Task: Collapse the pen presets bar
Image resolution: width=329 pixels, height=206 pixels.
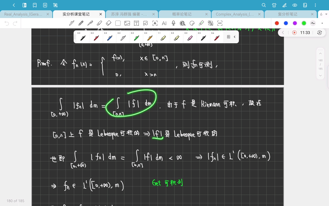Action: point(235,37)
